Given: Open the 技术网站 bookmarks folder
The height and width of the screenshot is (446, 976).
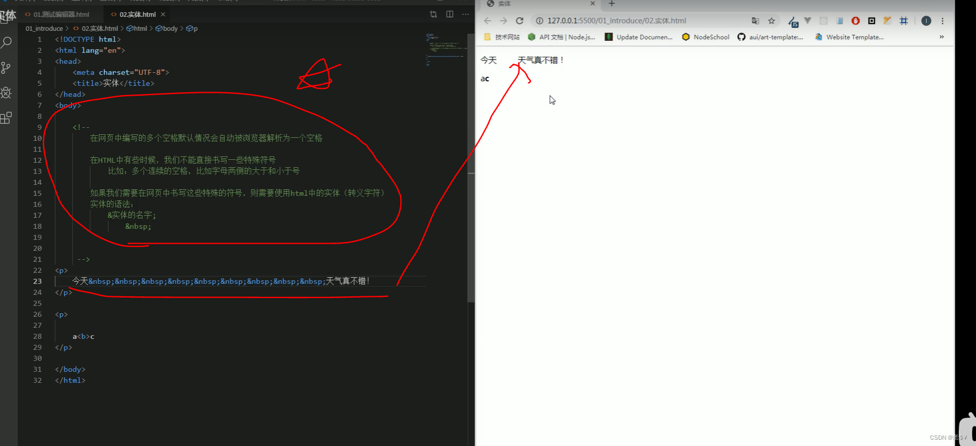Looking at the screenshot, I should pyautogui.click(x=502, y=37).
